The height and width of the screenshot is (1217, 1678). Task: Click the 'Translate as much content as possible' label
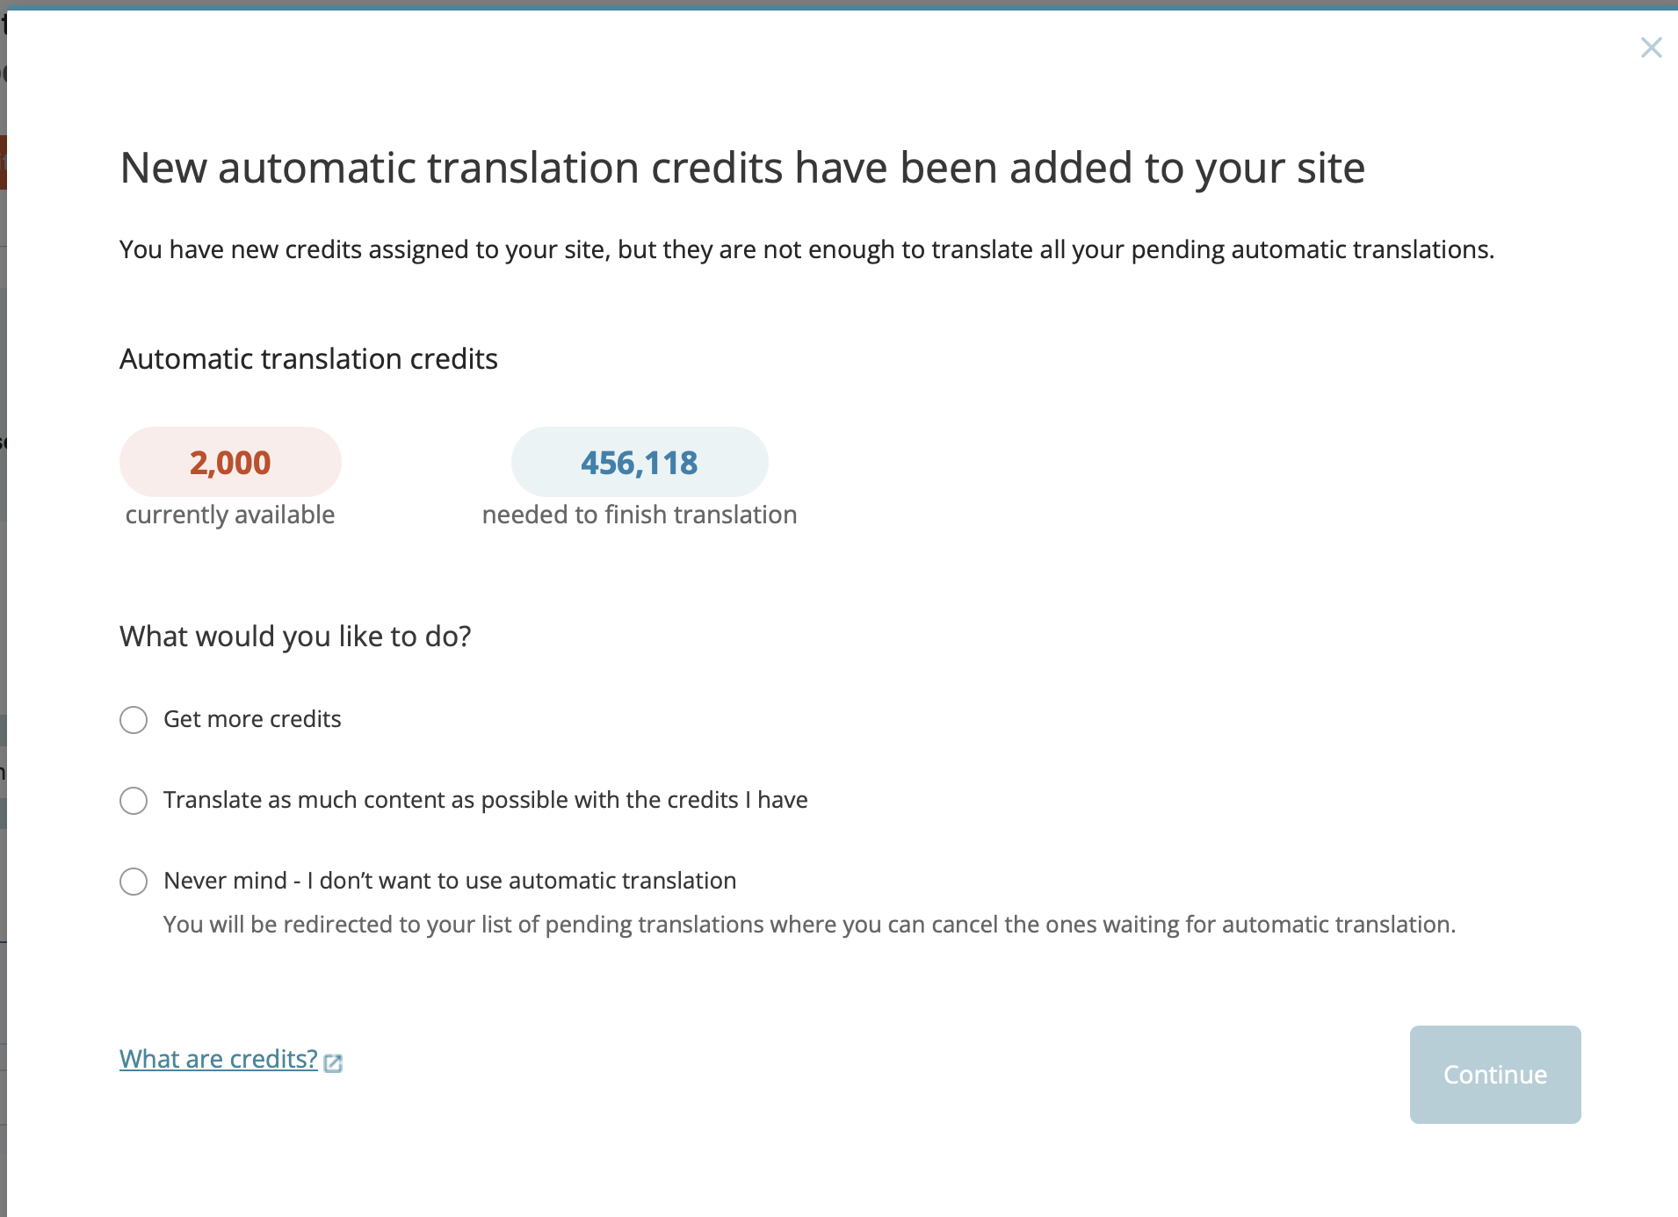pos(486,800)
